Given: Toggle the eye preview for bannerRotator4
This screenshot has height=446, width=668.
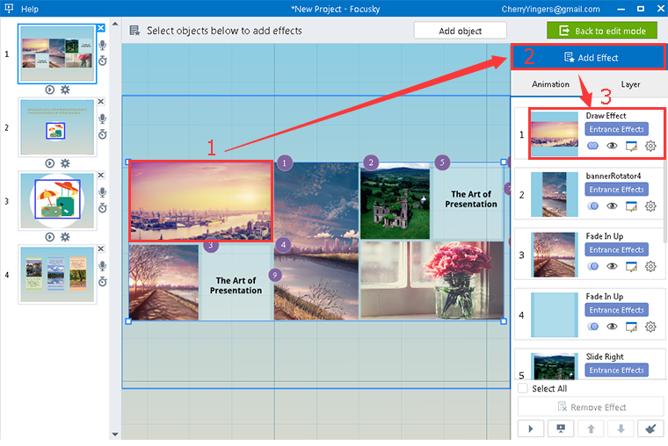Looking at the screenshot, I should (612, 206).
